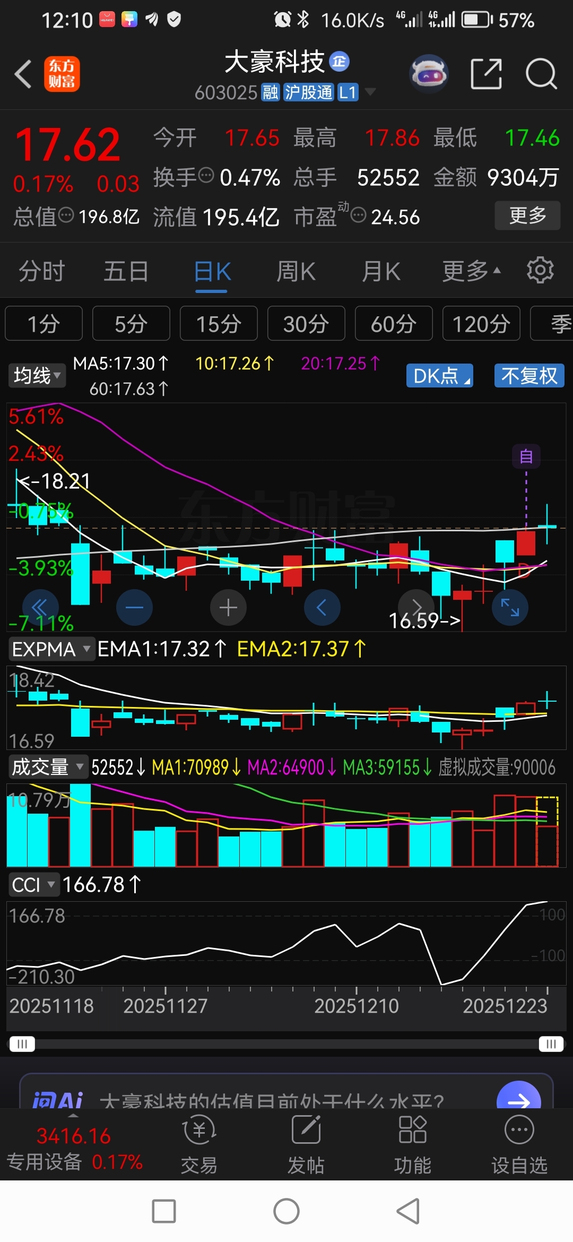Select 15分 period

[219, 323]
